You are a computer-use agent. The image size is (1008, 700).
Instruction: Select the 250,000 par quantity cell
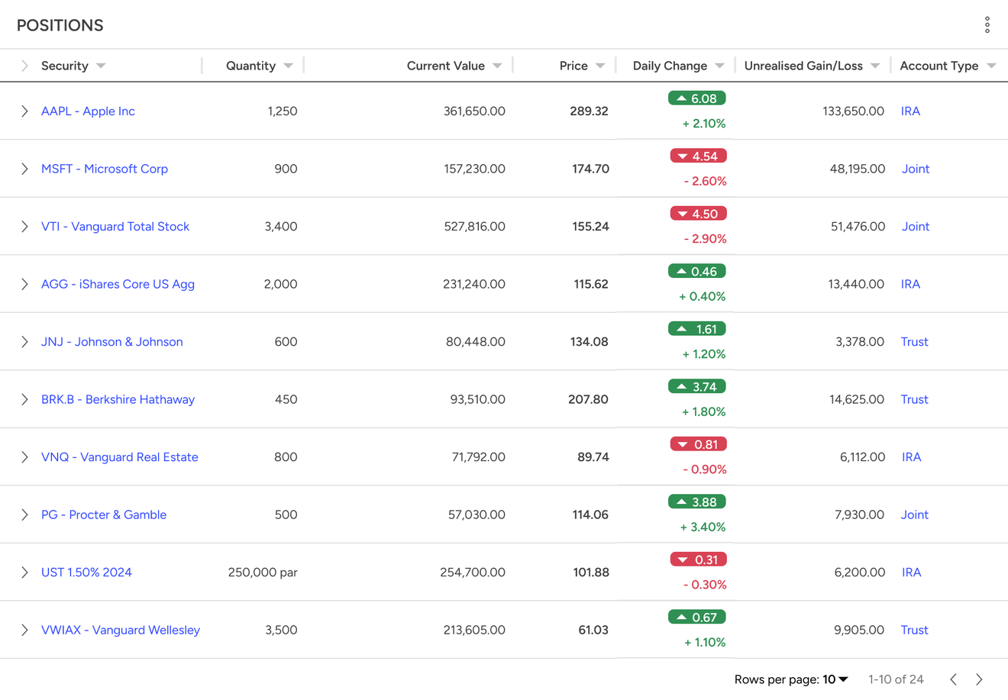pos(263,573)
